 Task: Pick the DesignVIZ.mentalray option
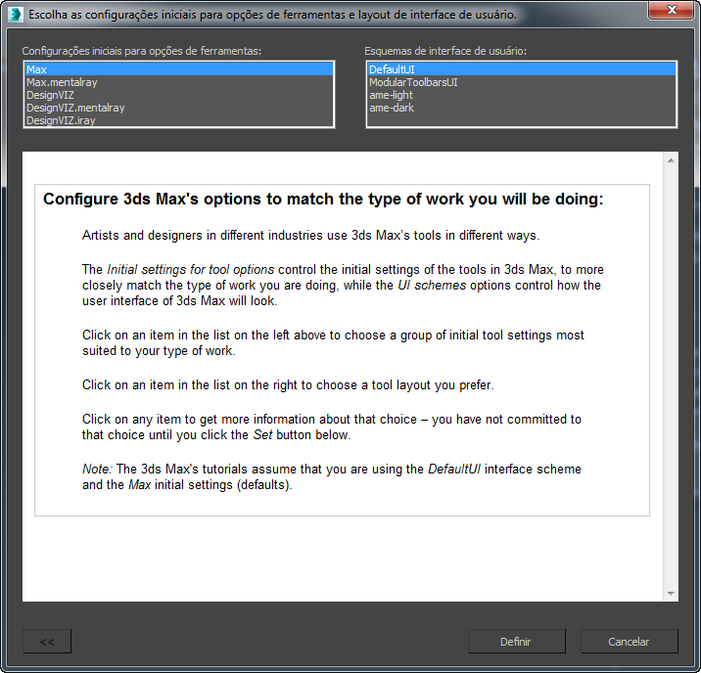(x=179, y=108)
